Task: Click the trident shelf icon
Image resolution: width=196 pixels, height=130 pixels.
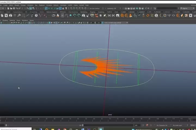Action: (x=169, y=15)
